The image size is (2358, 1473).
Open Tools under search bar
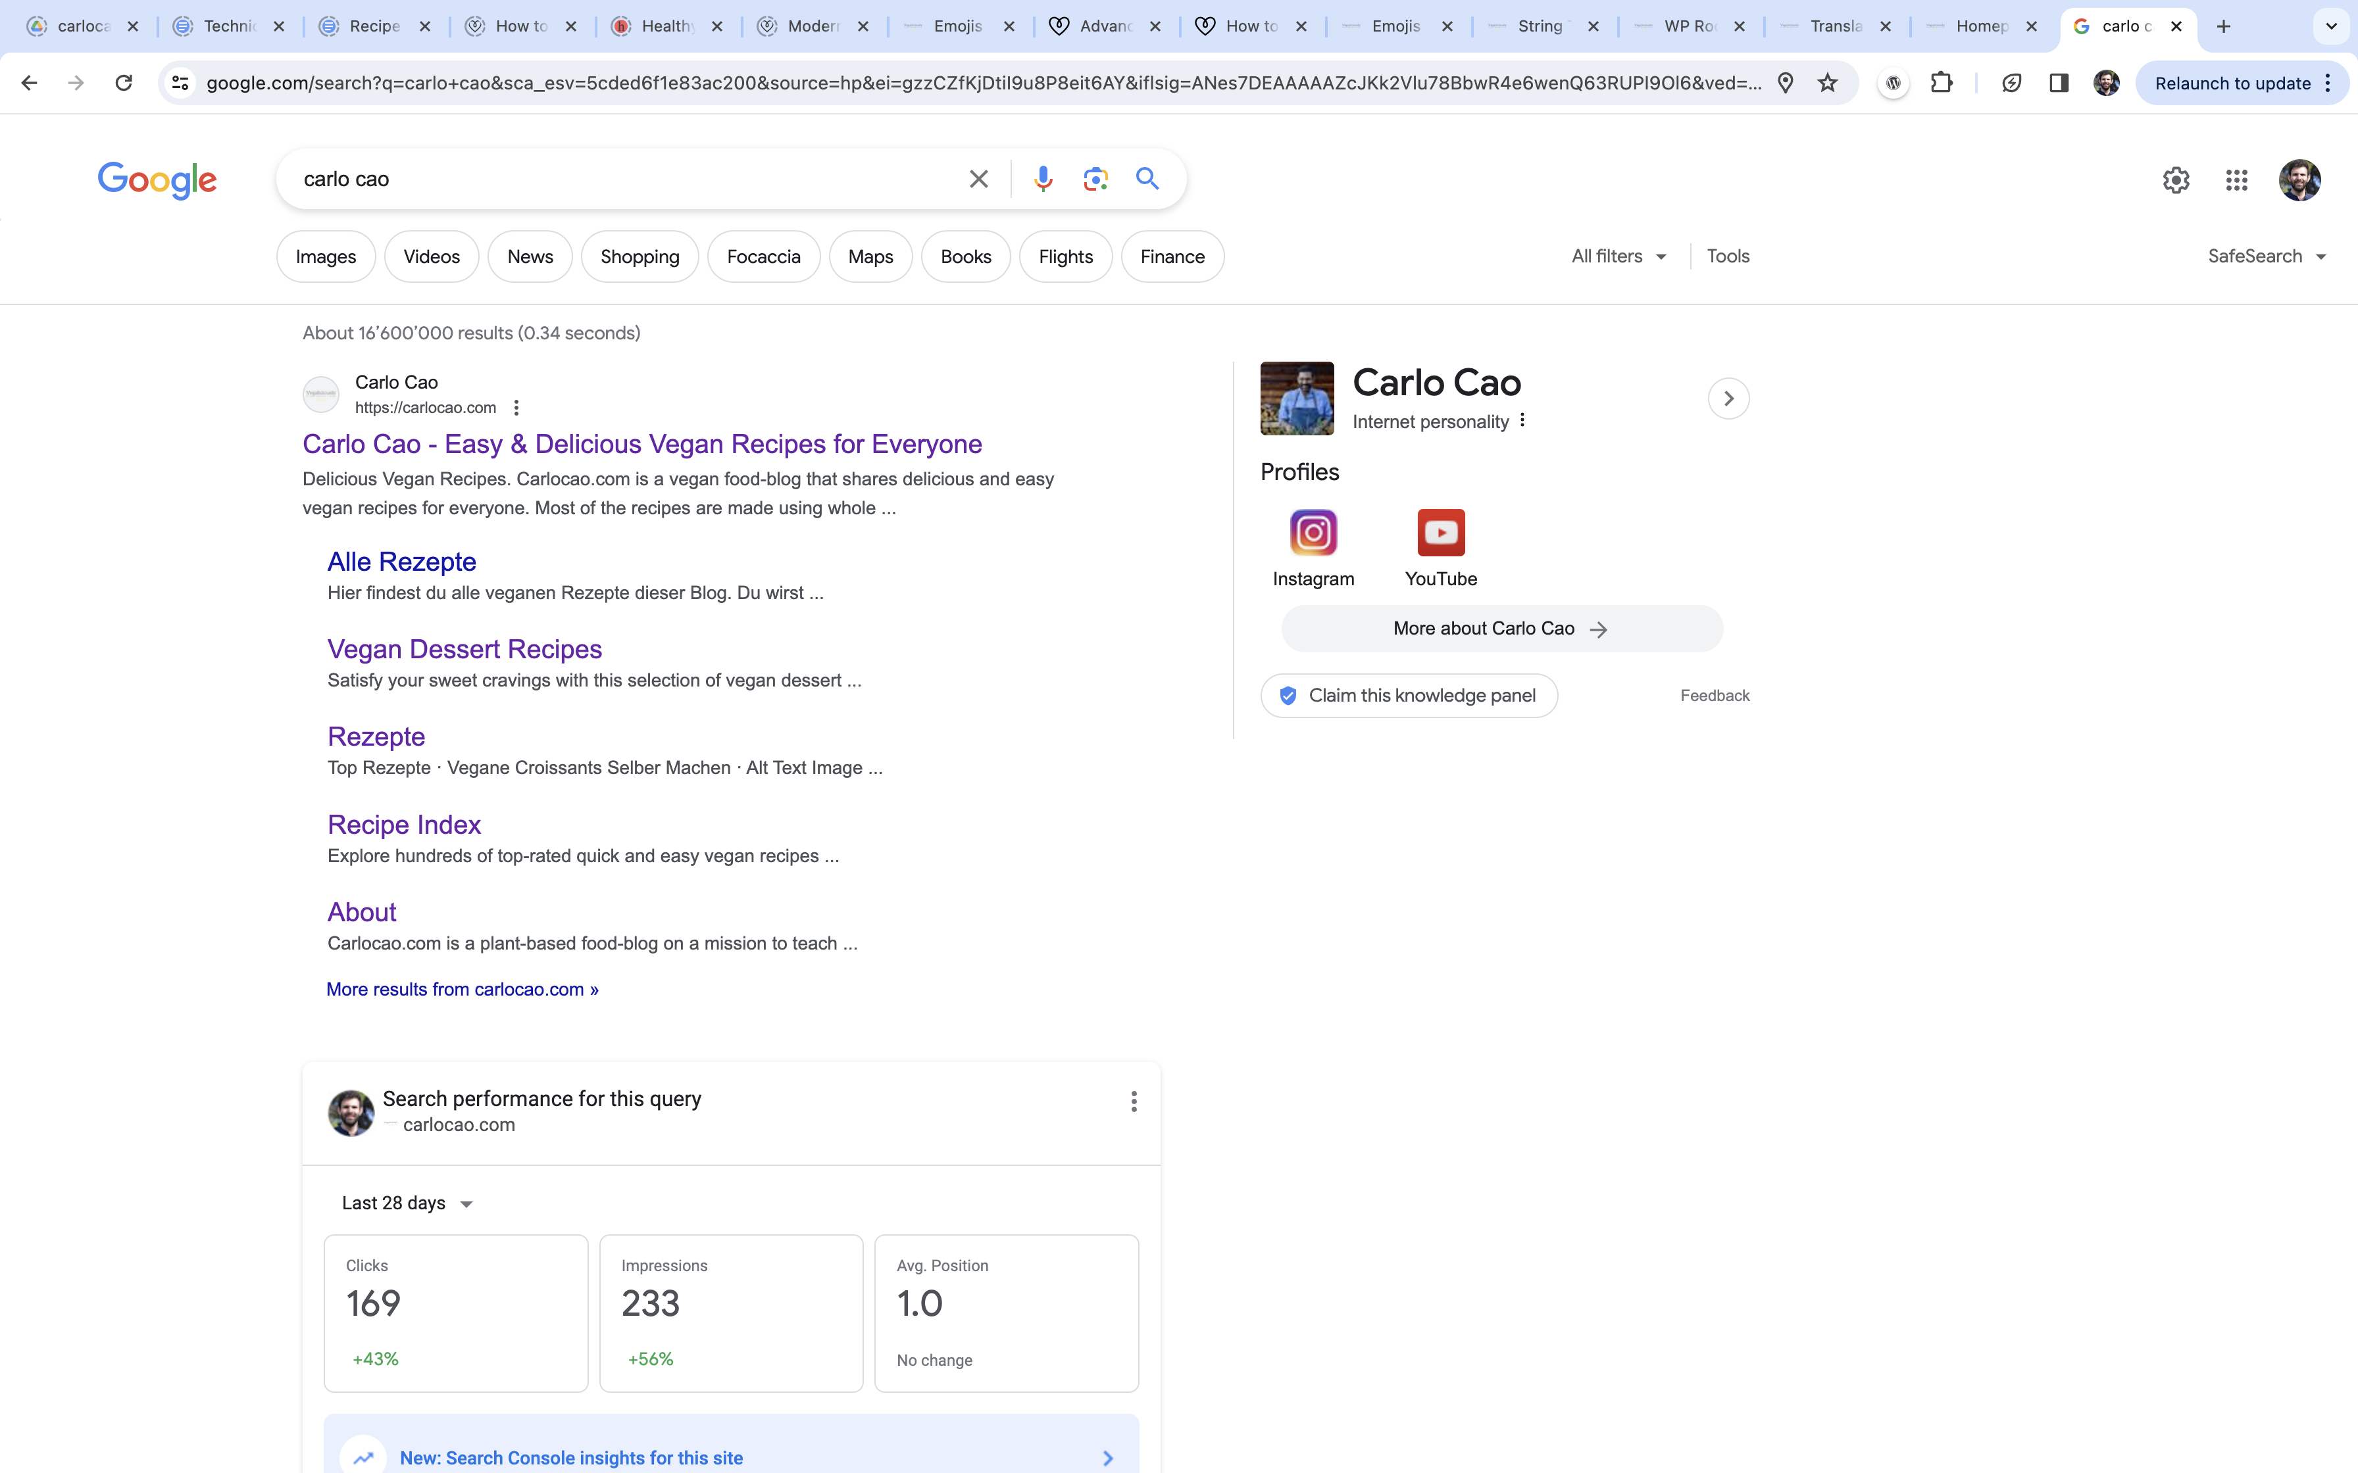coord(1728,256)
